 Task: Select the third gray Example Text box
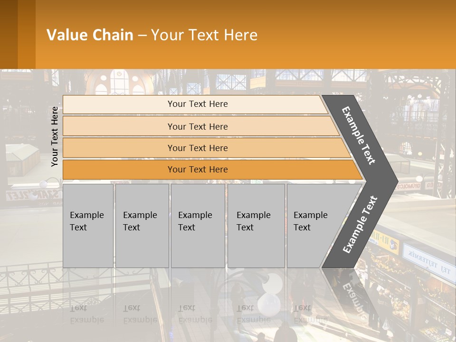coord(197,226)
